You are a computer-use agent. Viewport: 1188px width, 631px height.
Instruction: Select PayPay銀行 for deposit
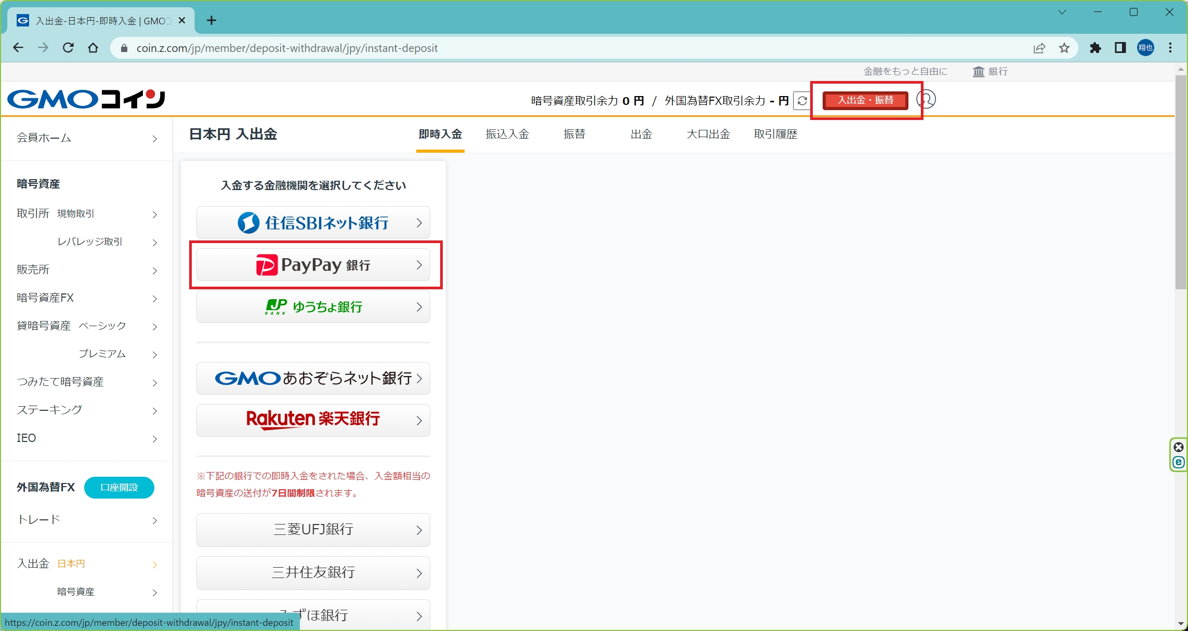pos(313,265)
